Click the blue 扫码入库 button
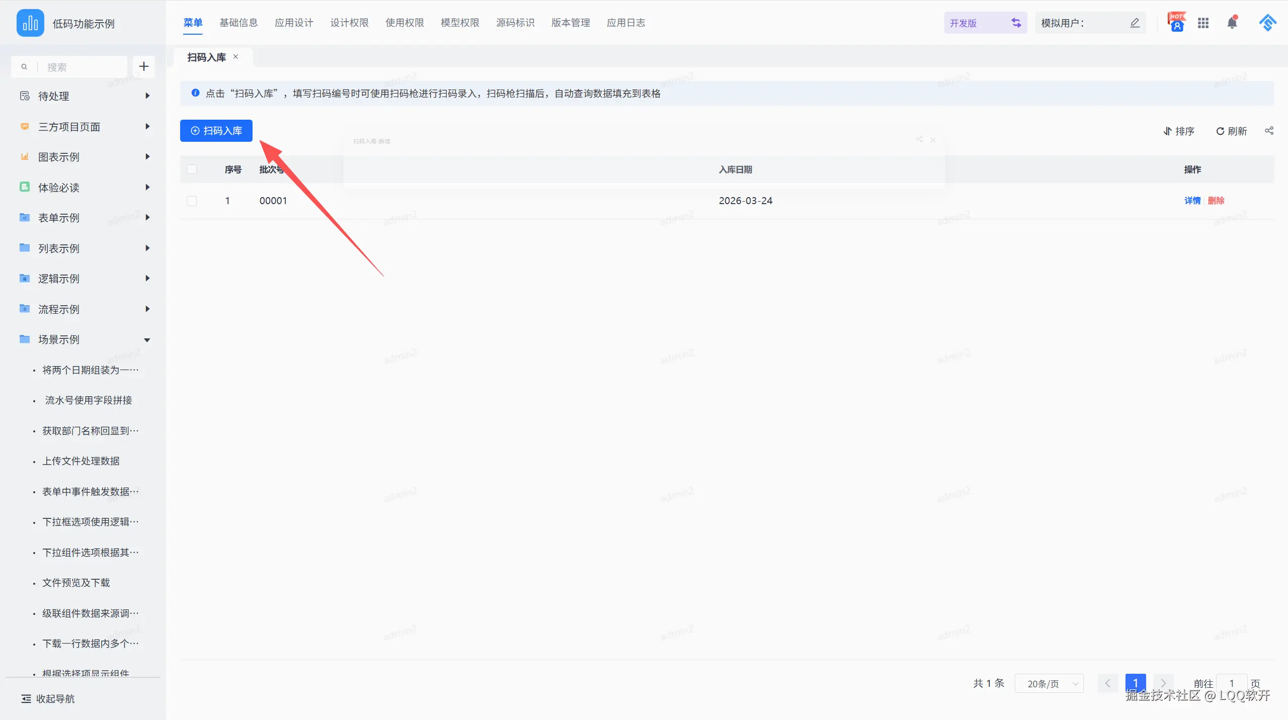The height and width of the screenshot is (720, 1288). pos(216,131)
